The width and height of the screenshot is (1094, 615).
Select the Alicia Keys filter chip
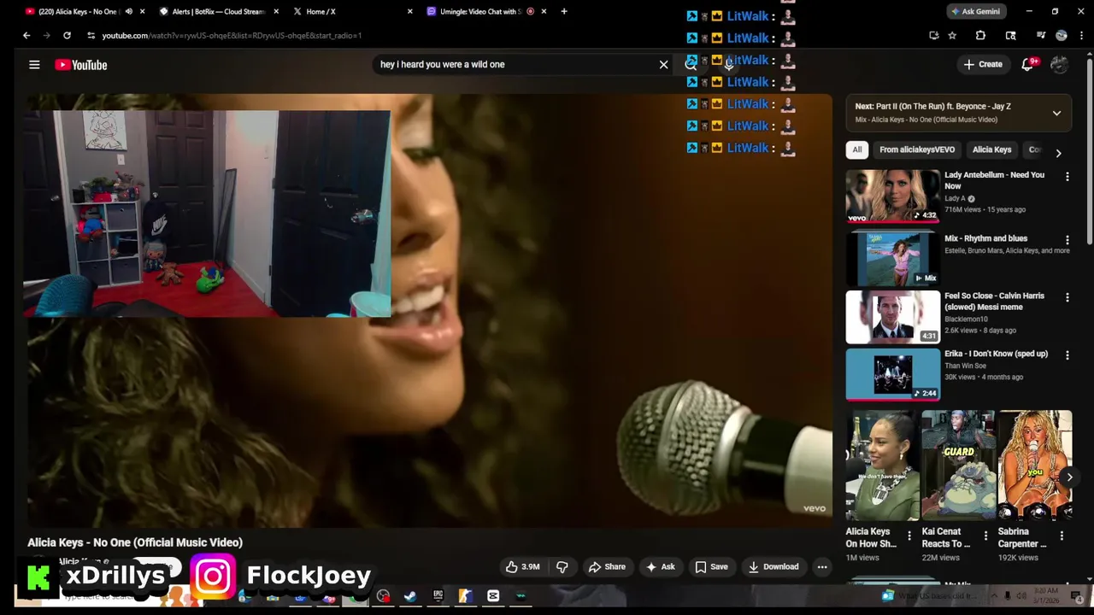pos(991,149)
